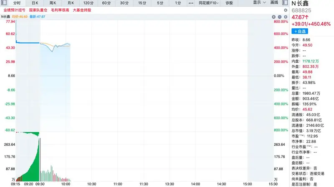The image size is (334, 187).
Task: Click the 金额 903.46亿 value
Action: click(311, 98)
